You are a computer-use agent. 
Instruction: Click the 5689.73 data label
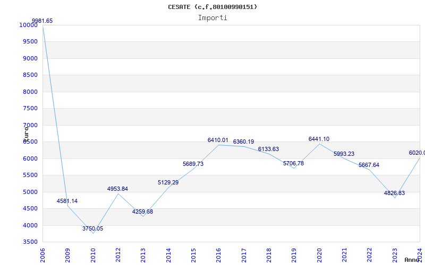[193, 164]
